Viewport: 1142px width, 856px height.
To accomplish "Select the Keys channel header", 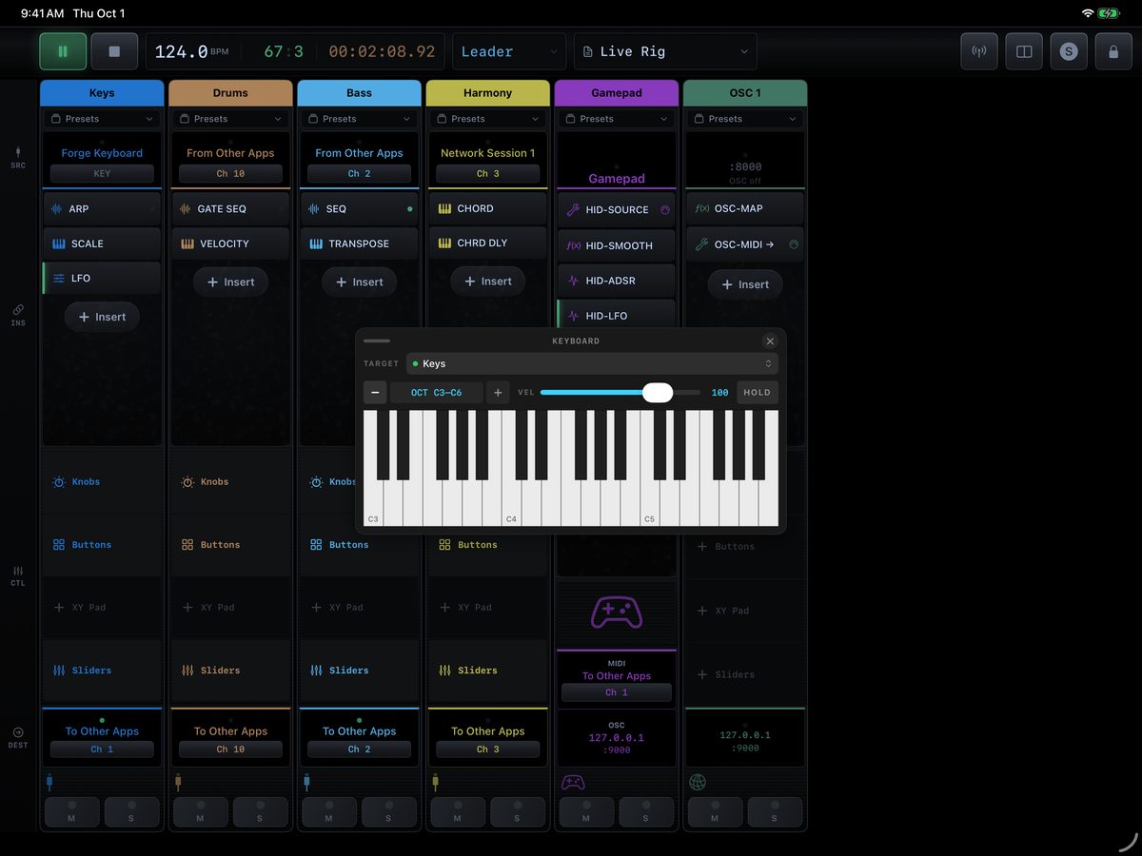I will point(102,93).
